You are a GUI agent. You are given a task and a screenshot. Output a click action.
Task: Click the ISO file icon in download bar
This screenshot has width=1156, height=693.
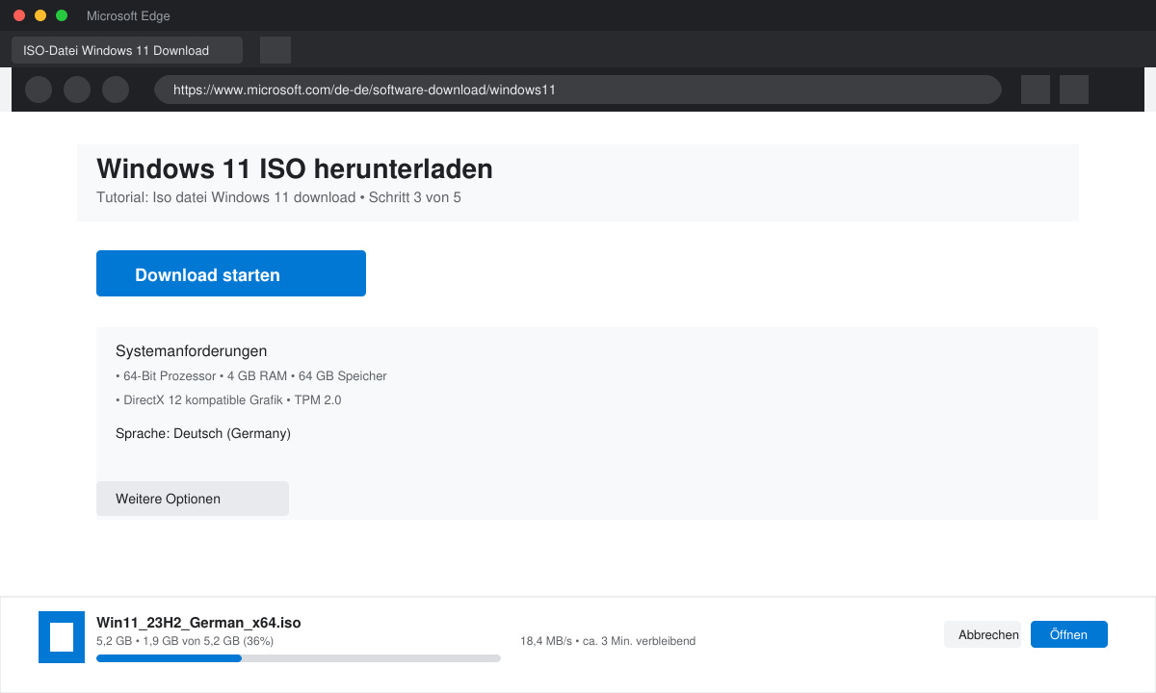point(63,637)
